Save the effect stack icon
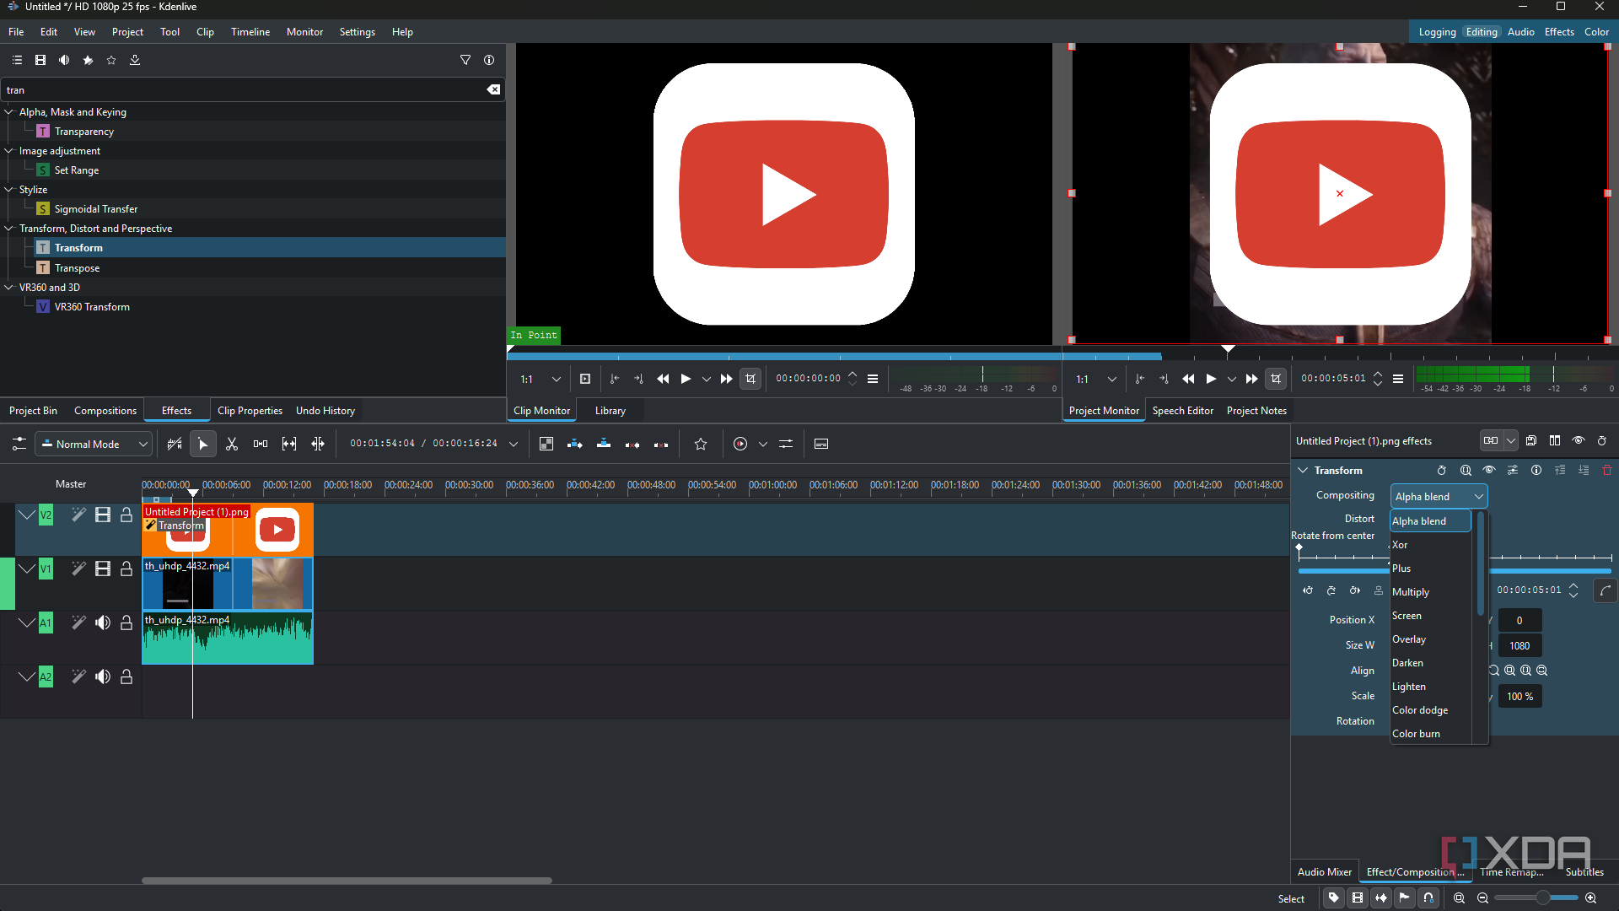 click(x=1531, y=440)
